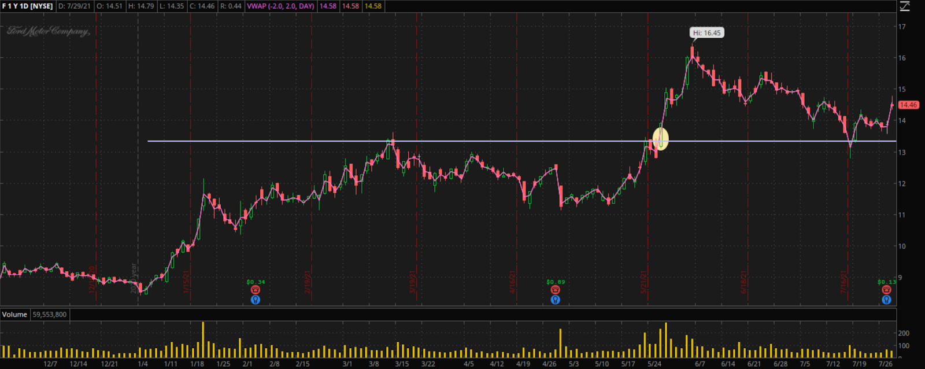Click the 2/1 date on time axis
The image size is (925, 369).
(247, 364)
